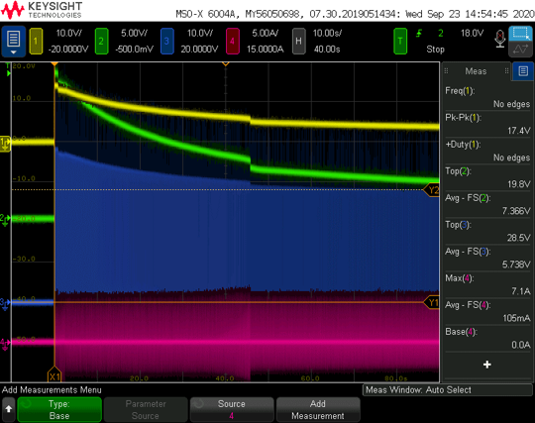Open horizontal H settings button
This screenshot has width=535, height=423.
pos(298,42)
